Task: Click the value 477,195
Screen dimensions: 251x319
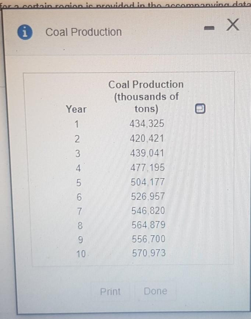Action: coord(147,168)
